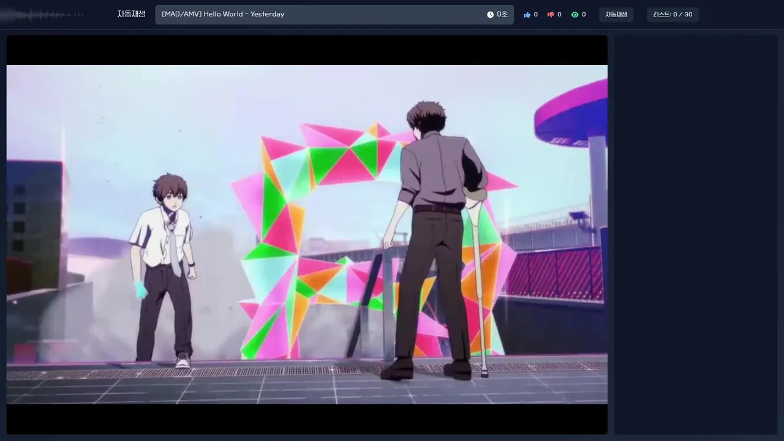Viewport: 784px width, 441px height.
Task: Click the Hello World - Yesterday title bar
Action: (x=334, y=15)
